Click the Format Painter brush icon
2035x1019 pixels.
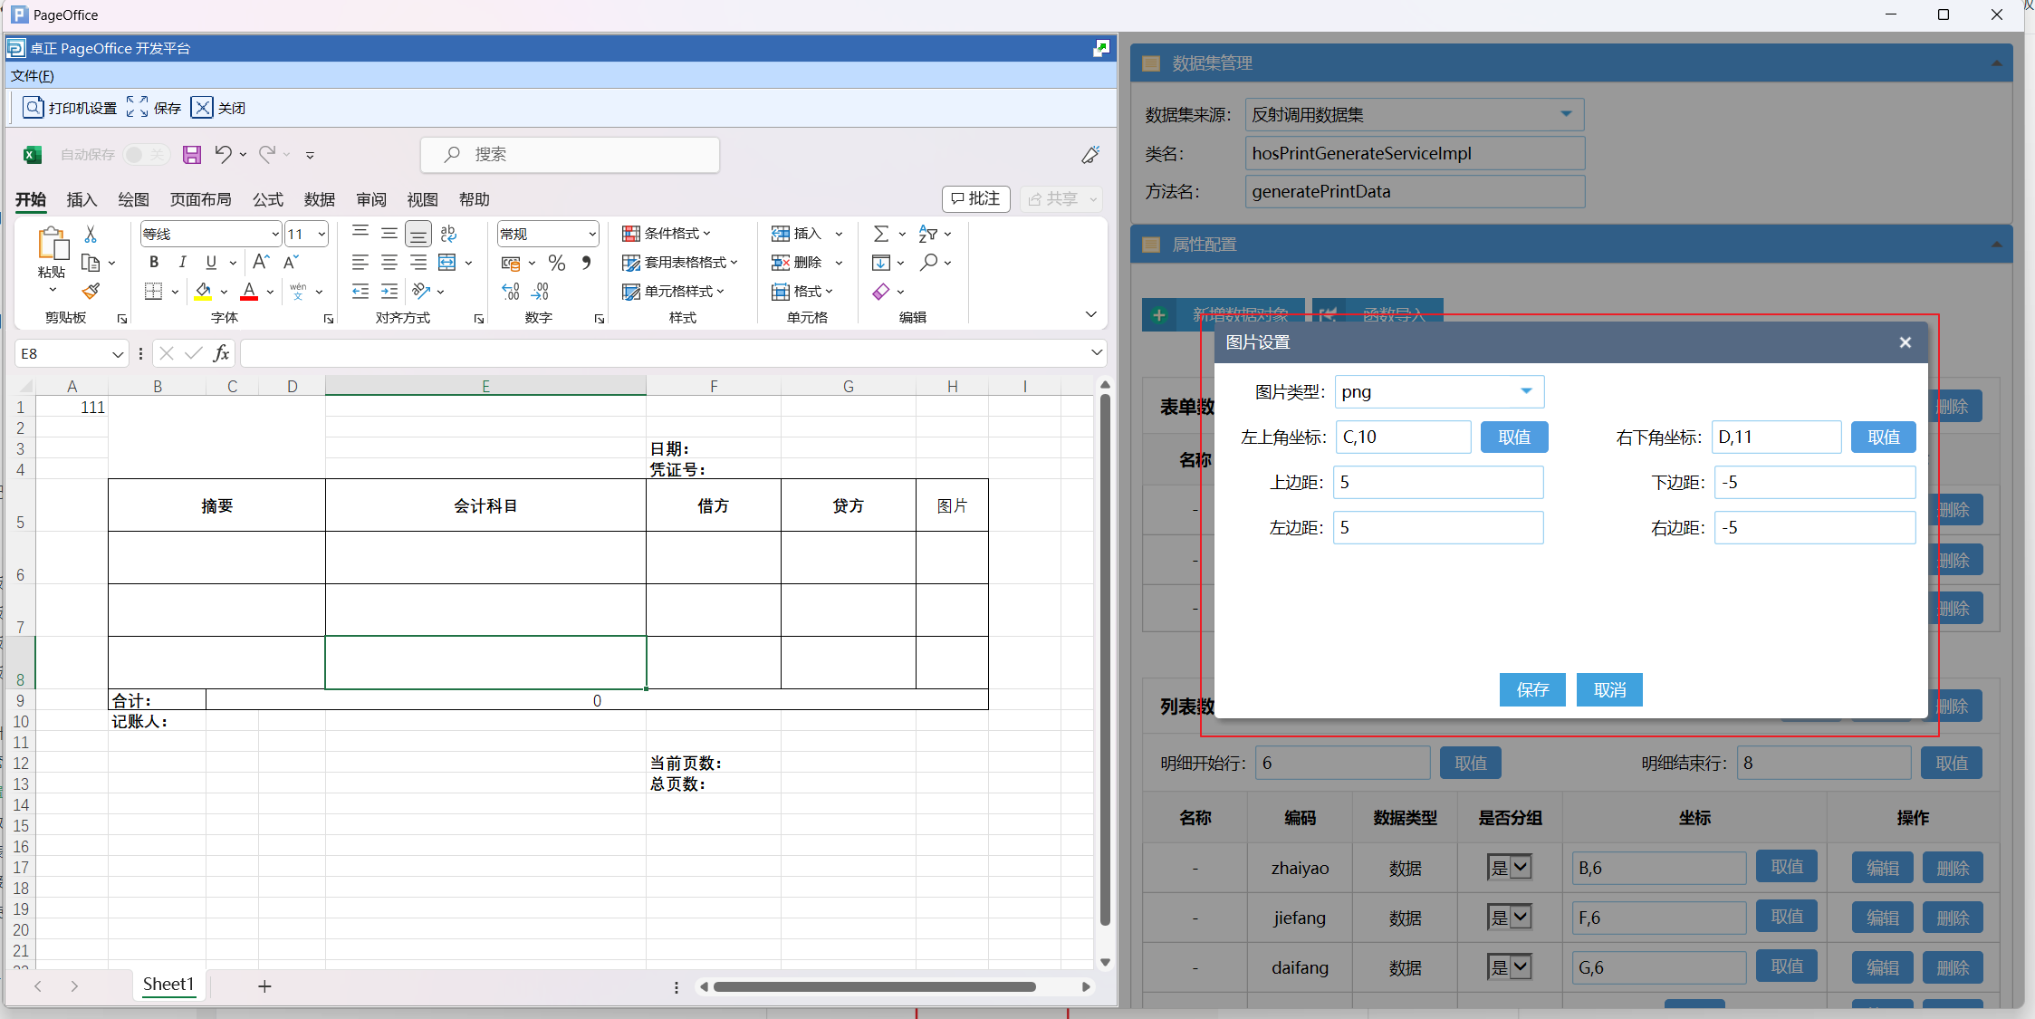pos(91,291)
